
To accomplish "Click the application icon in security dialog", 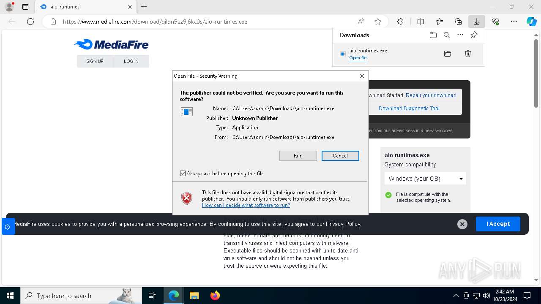I will 186,111.
